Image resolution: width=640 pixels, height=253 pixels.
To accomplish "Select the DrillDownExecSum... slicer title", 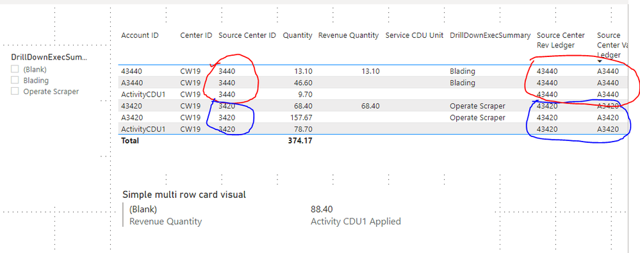I will click(49, 57).
